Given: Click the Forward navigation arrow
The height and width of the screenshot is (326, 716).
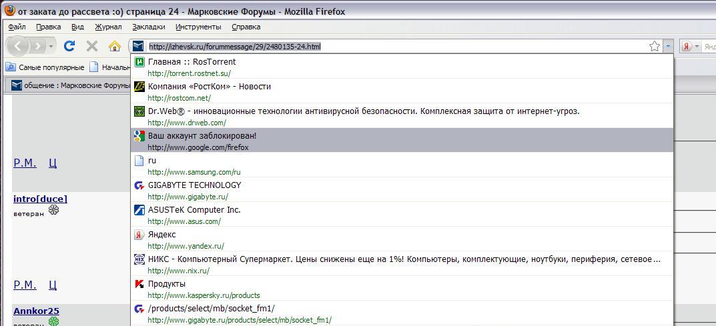Looking at the screenshot, I should pos(38,46).
